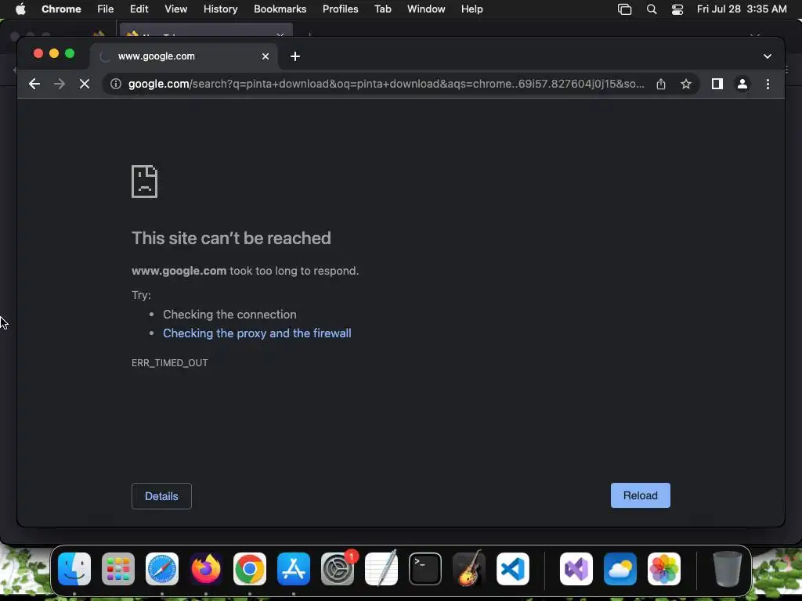View site information icon in address bar
Viewport: 802px width, 601px height.
click(x=116, y=84)
